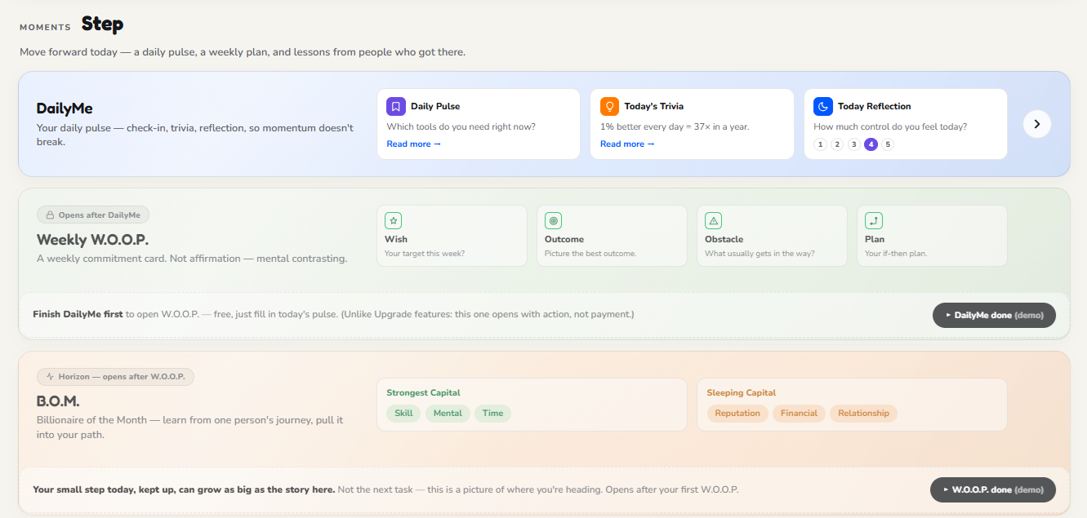Click the Opens after DailyMe badge

(93, 215)
